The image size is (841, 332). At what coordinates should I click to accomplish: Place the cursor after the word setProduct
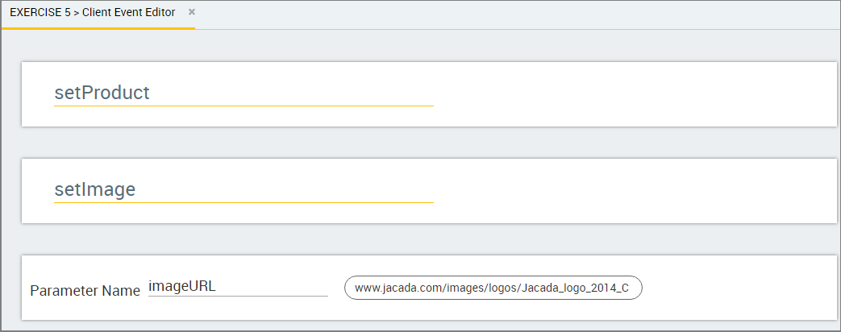[x=151, y=93]
